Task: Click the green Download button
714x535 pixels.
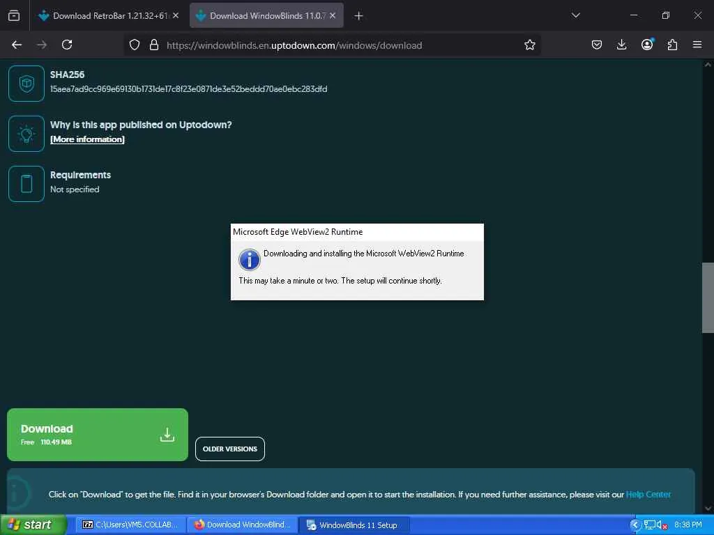Action: pos(98,435)
